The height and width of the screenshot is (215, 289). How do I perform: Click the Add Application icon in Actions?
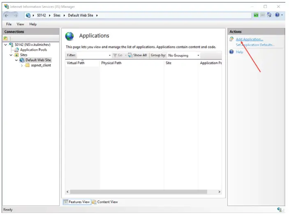tap(231, 39)
